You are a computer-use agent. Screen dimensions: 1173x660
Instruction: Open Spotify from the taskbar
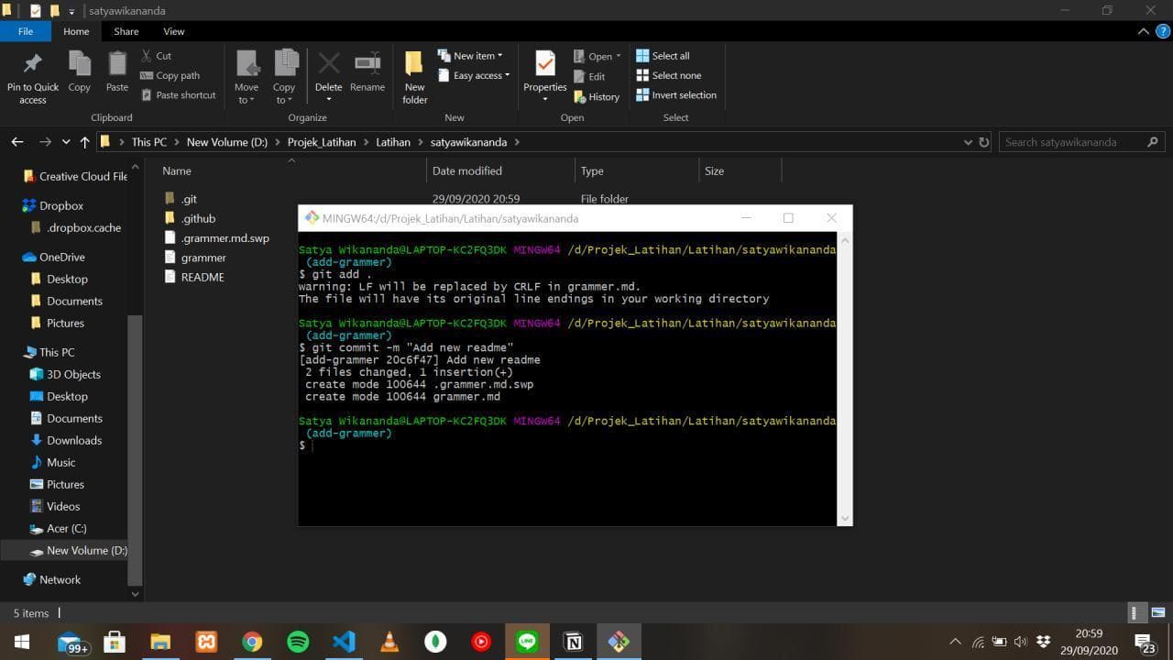[x=298, y=642]
